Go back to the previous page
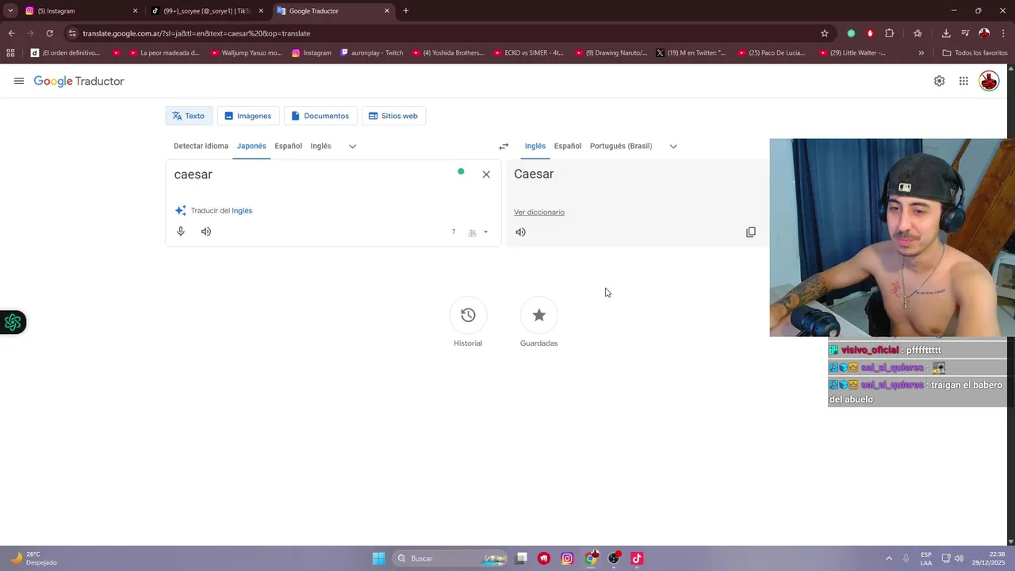 coord(11,33)
